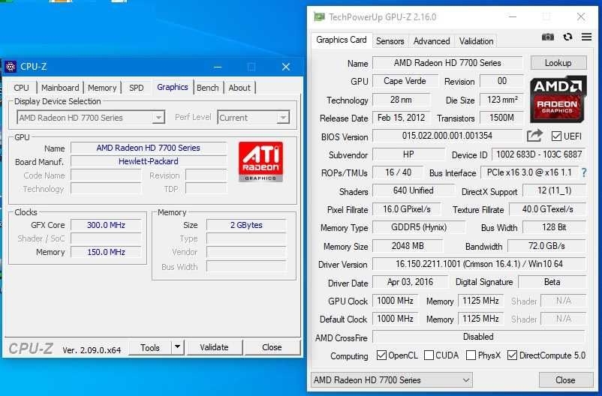Click the GDDR5 (Hynix) memory type value

pyautogui.click(x=419, y=227)
